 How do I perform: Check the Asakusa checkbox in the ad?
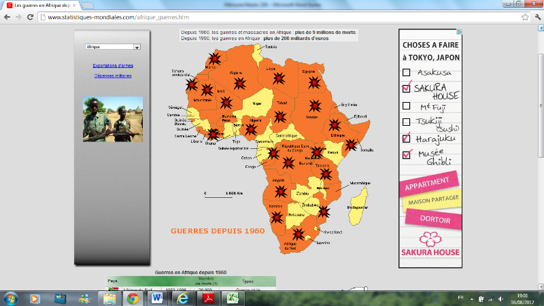click(406, 72)
